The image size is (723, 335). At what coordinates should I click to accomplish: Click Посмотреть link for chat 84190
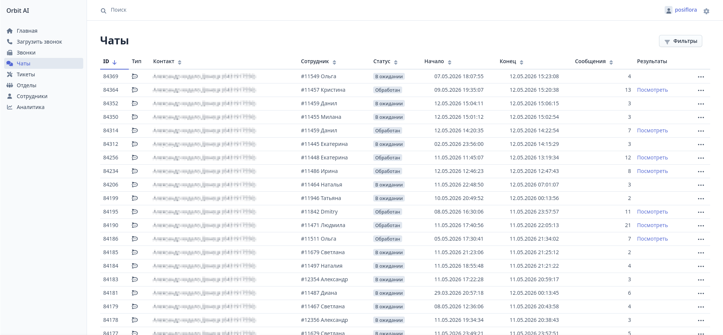(x=652, y=225)
